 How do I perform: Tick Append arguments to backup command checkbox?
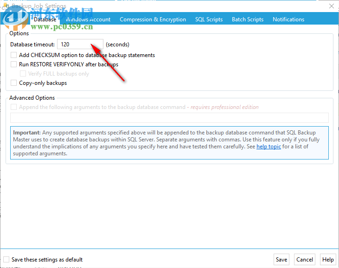[13, 107]
